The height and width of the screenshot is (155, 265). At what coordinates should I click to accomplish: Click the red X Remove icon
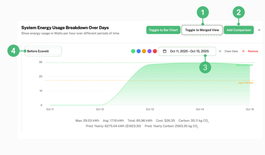(243, 51)
